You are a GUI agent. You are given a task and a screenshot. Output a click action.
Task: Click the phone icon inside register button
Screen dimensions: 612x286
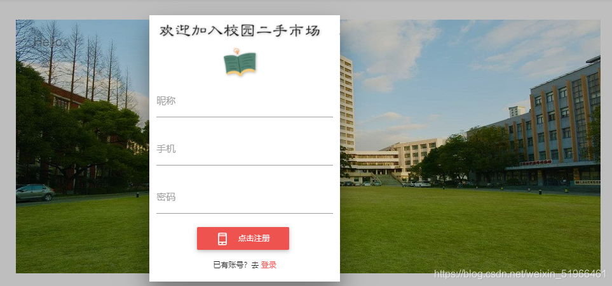pyautogui.click(x=222, y=238)
